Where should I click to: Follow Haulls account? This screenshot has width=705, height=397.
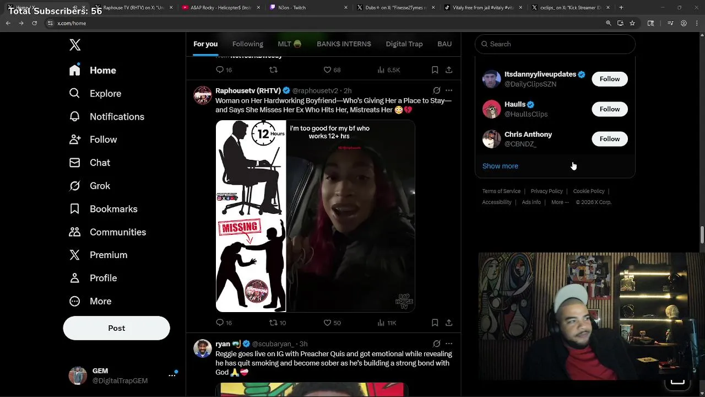(x=610, y=109)
